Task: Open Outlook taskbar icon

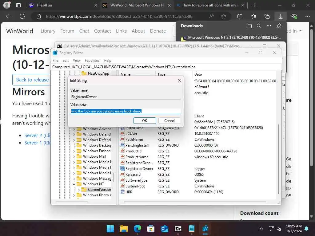Action: click(165, 229)
